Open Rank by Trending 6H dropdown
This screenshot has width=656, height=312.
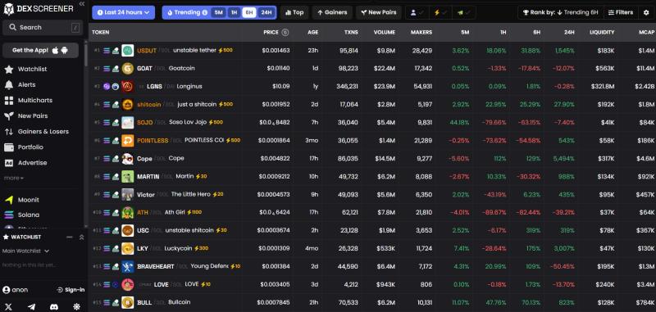coord(561,12)
